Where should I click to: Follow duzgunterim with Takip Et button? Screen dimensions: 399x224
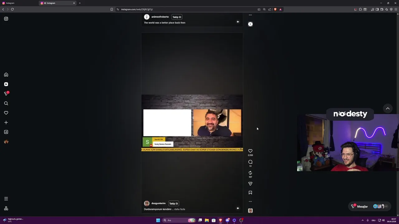(174, 203)
